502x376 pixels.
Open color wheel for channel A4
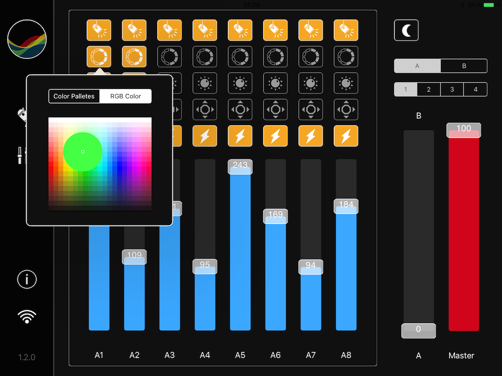pos(205,57)
